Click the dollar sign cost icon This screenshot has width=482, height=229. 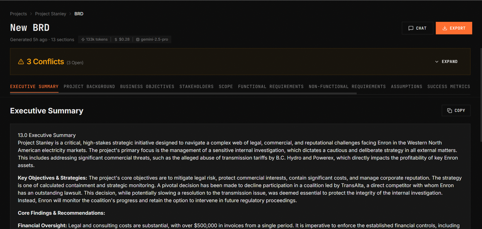click(116, 40)
